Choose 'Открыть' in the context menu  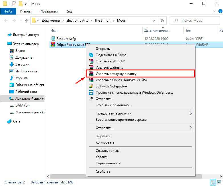(x=140, y=49)
